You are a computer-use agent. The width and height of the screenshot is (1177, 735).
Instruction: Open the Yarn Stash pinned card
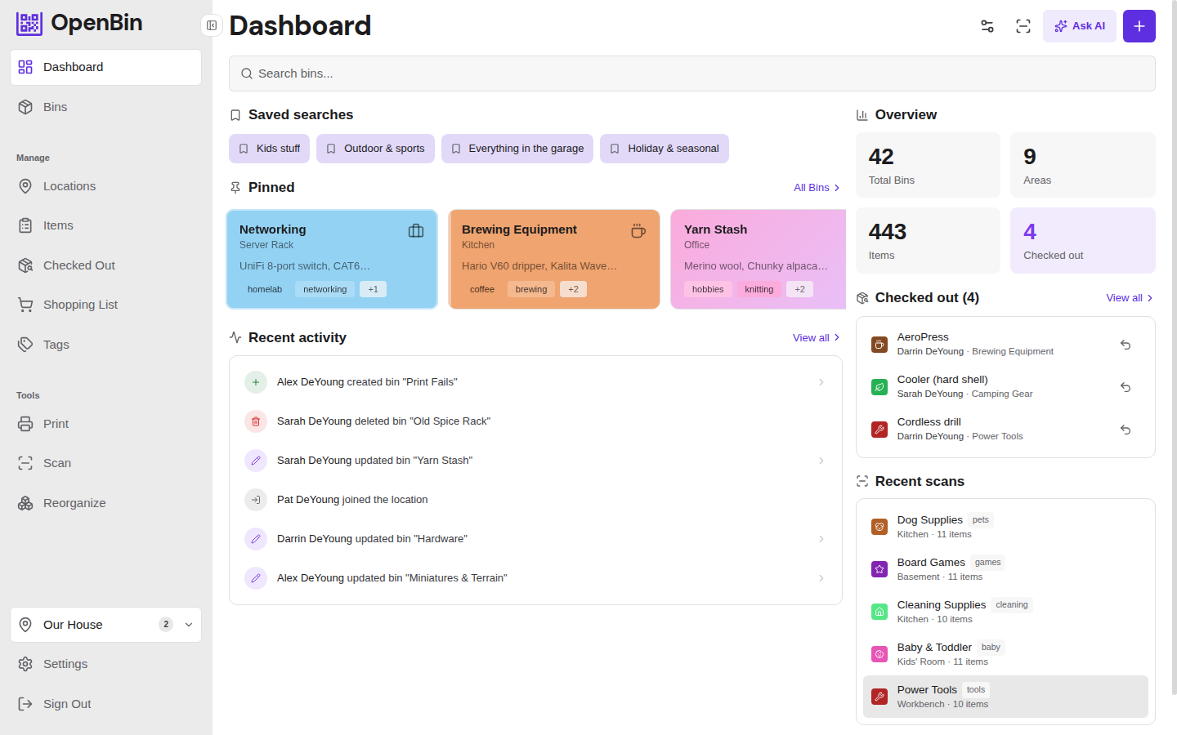pos(759,260)
